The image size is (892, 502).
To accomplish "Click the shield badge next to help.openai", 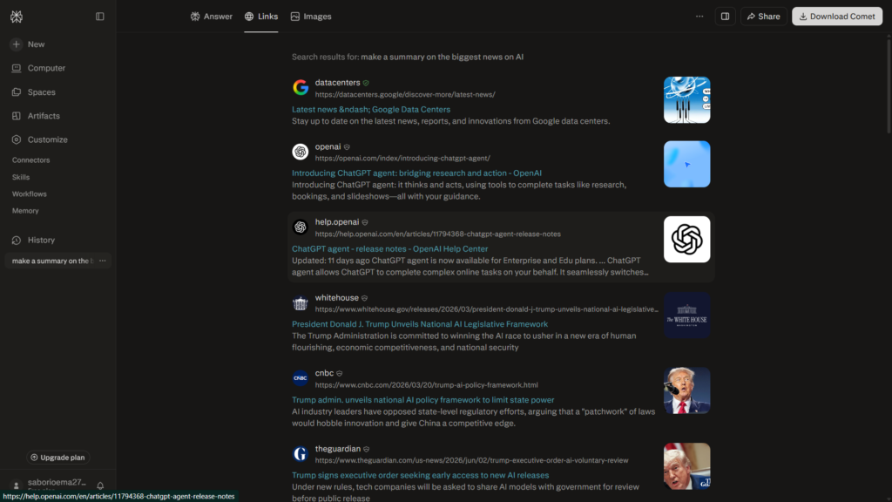I will point(365,222).
